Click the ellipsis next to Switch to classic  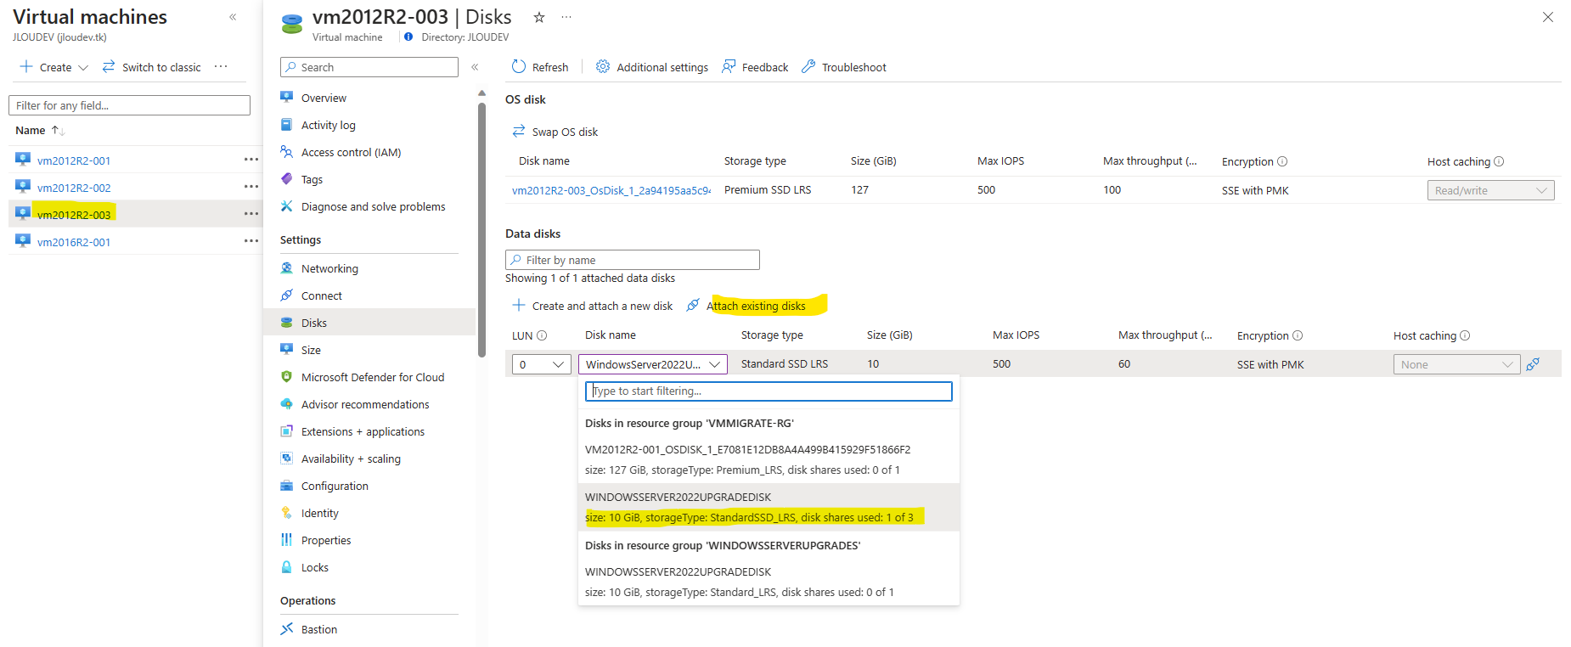221,66
